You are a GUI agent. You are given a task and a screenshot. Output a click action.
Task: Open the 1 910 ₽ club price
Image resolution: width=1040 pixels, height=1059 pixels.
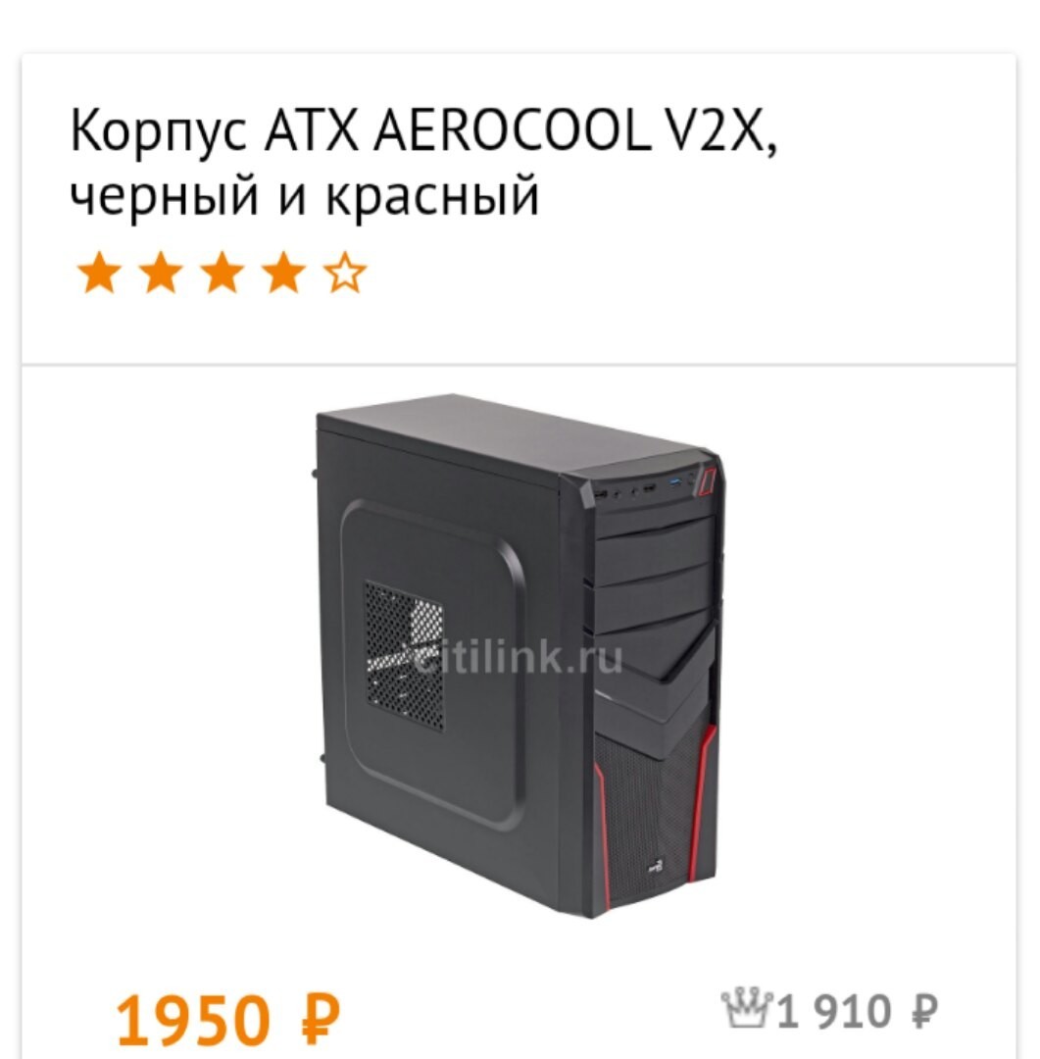coord(857,1011)
